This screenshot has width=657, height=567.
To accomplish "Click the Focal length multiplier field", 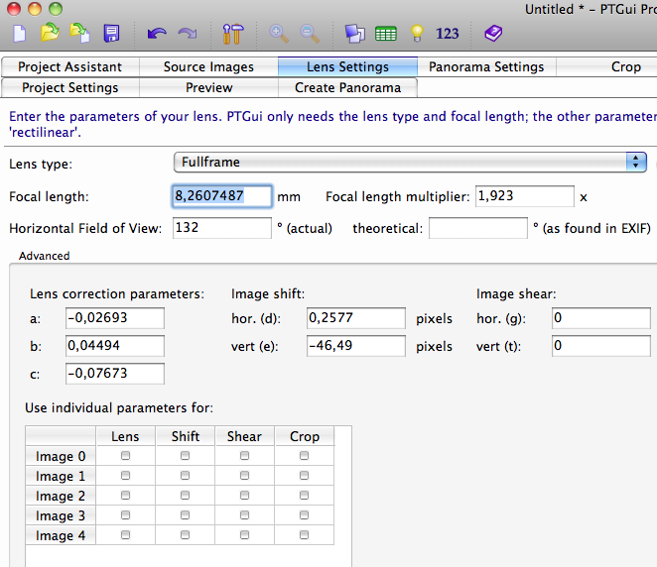I will pos(524,196).
